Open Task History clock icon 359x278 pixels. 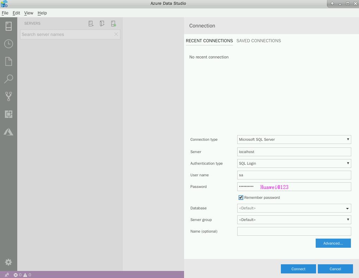pos(8,44)
